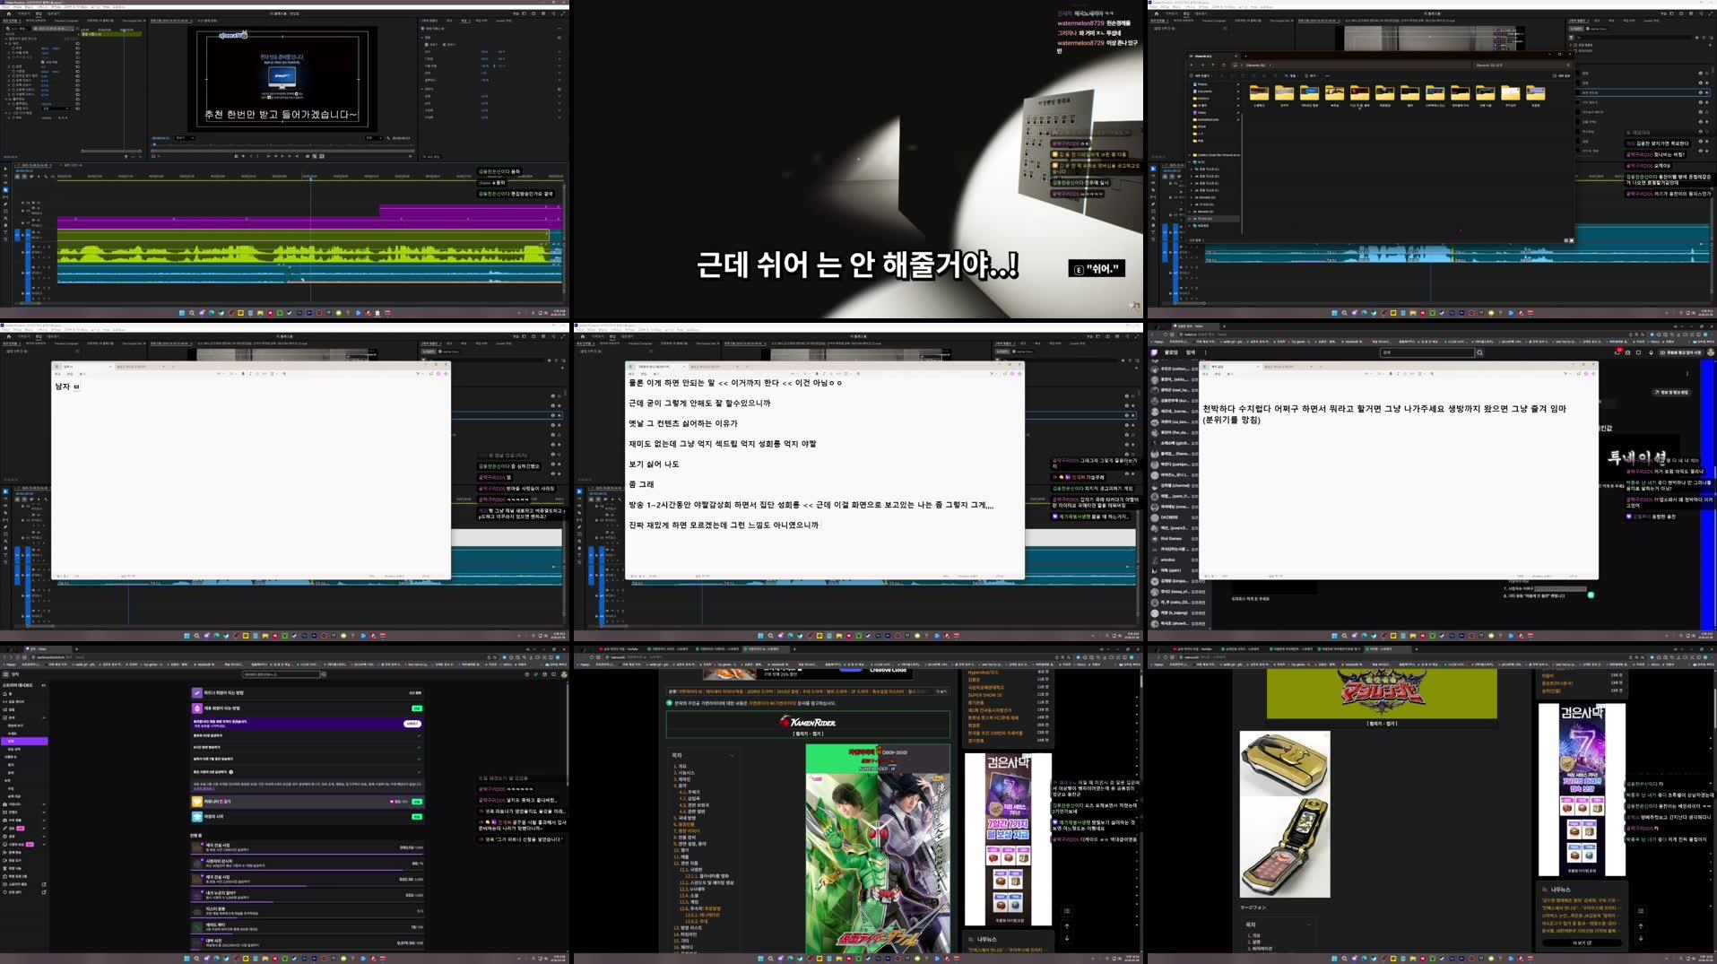Collapse the 목차 contents box on Kamen Rider wiki
Viewport: 1717px width, 964px height.
(x=732, y=755)
